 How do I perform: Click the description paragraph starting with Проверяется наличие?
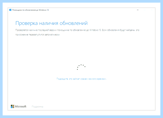(77, 32)
